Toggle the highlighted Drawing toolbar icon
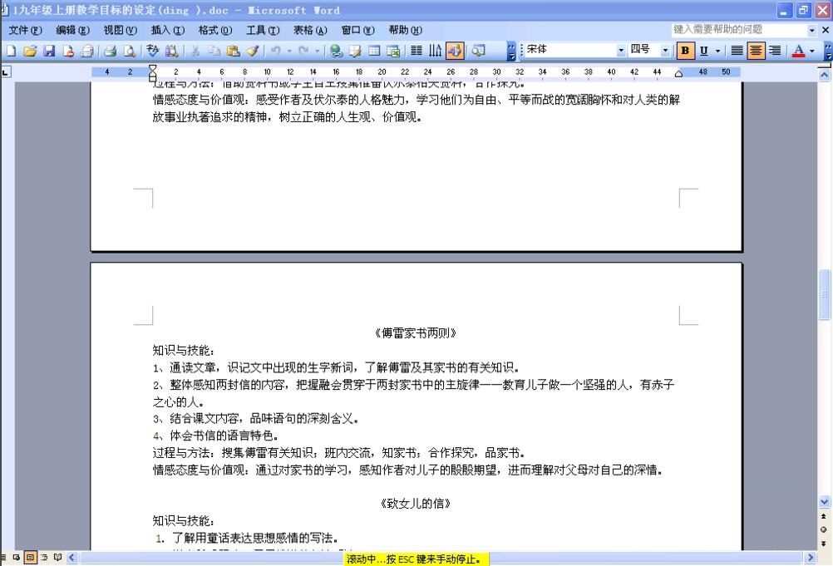833x566 pixels. click(455, 51)
